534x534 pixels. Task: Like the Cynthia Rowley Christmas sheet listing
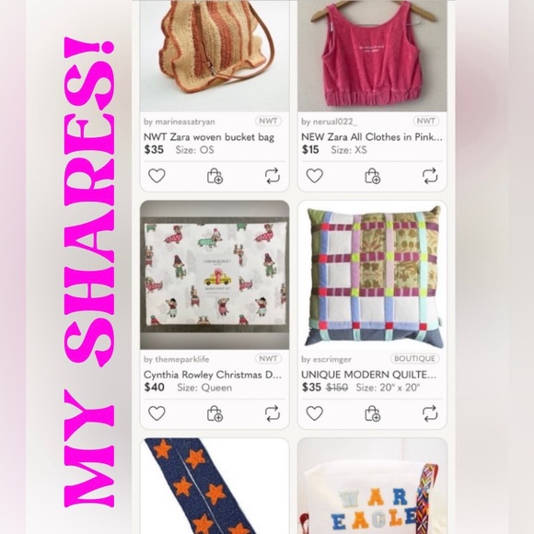click(157, 413)
